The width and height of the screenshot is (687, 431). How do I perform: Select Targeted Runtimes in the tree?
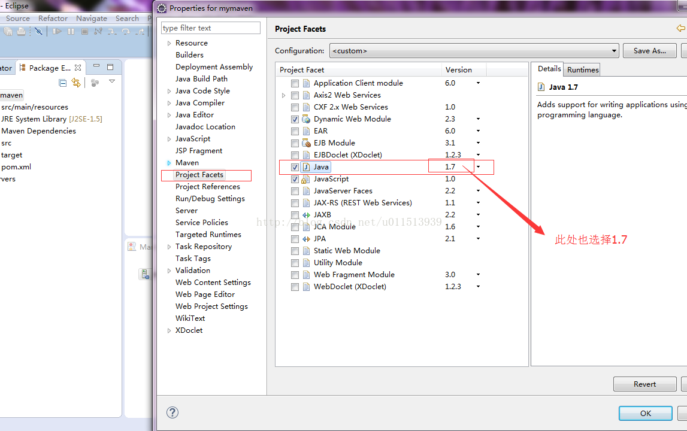[208, 235]
